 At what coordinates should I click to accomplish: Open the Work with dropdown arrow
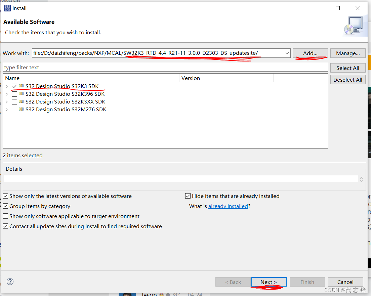tap(287, 53)
